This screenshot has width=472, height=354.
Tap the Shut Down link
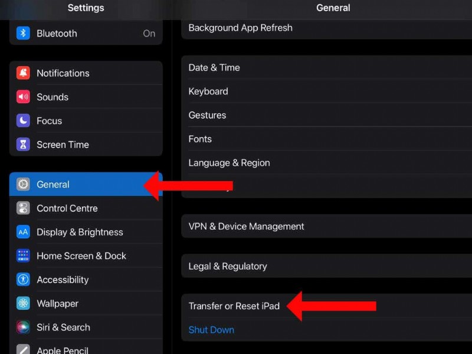pyautogui.click(x=211, y=330)
